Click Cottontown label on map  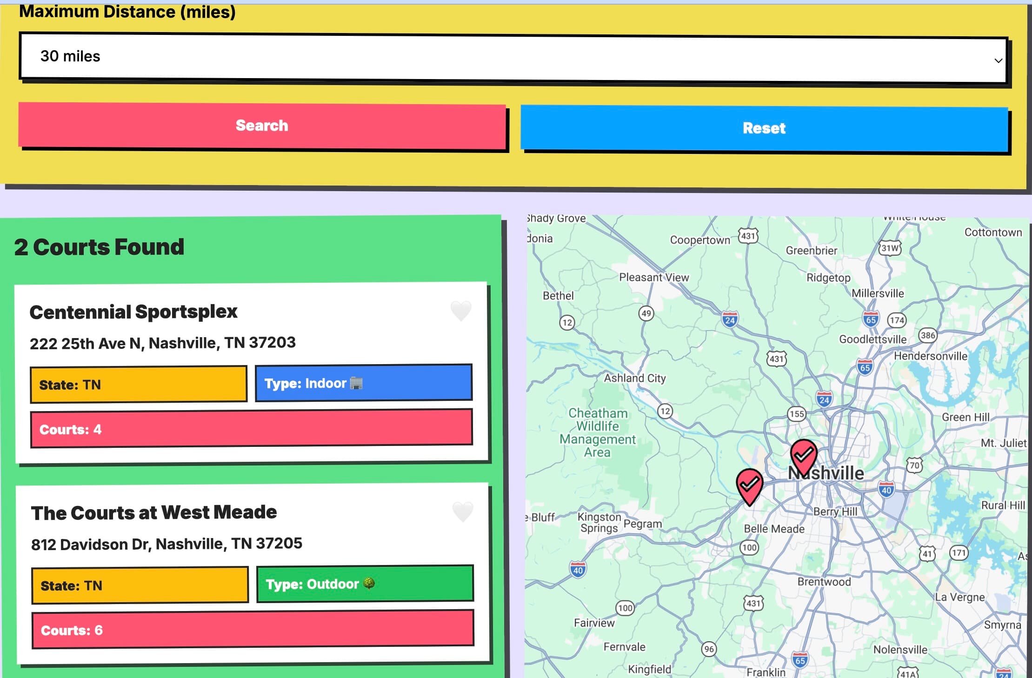tap(993, 232)
